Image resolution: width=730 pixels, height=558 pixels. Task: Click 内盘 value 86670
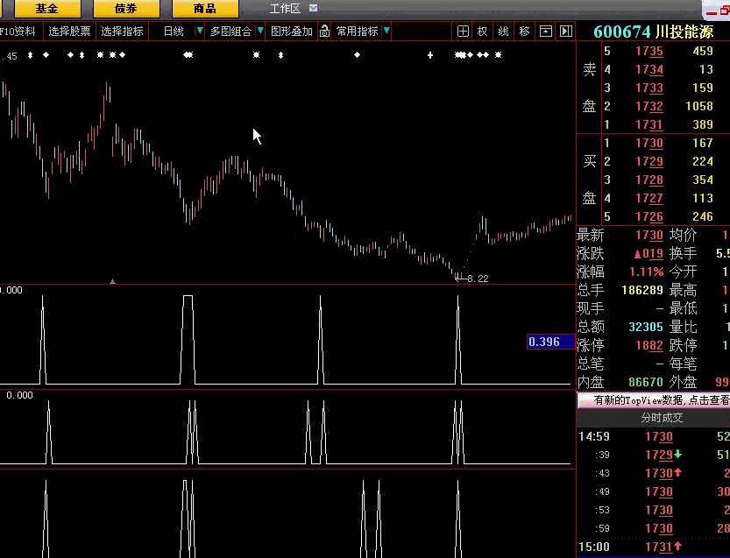(646, 382)
